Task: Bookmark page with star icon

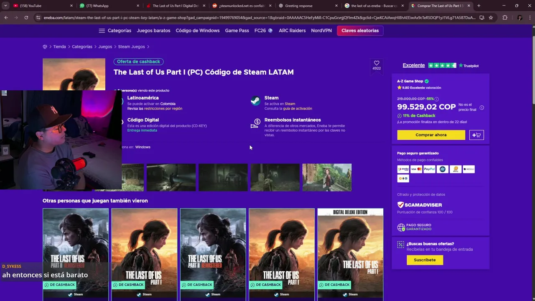Action: 491,18
